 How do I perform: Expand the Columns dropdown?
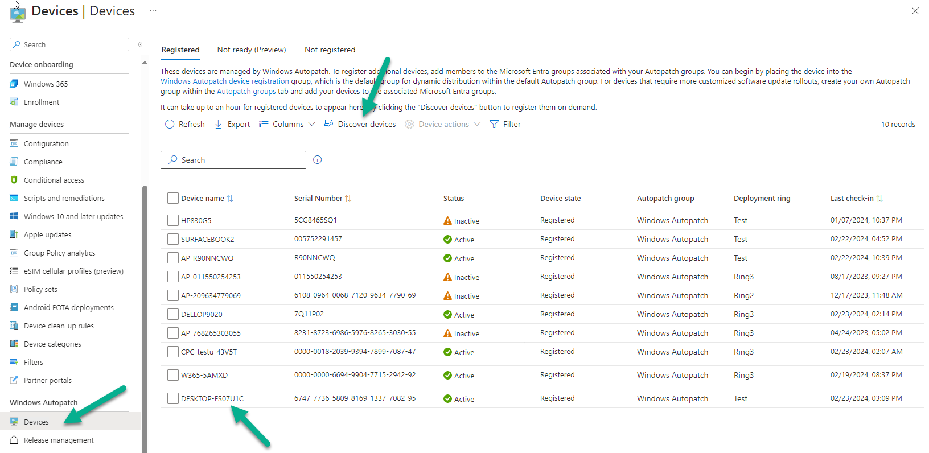(x=287, y=124)
